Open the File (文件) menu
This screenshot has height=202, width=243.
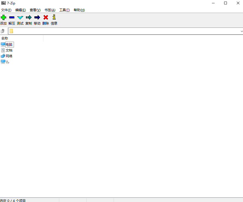pyautogui.click(x=6, y=10)
